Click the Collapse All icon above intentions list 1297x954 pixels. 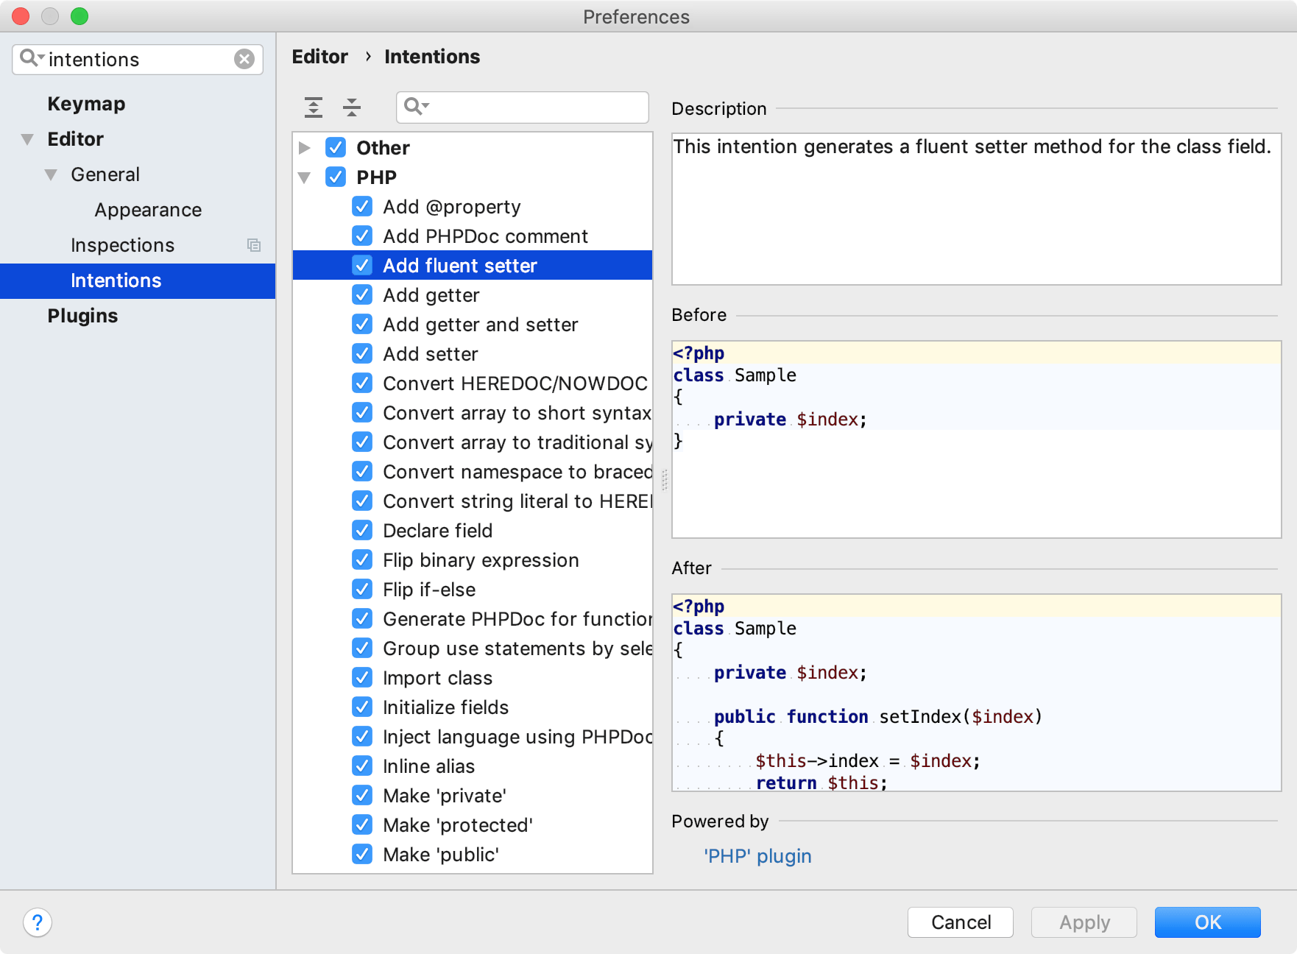[352, 107]
